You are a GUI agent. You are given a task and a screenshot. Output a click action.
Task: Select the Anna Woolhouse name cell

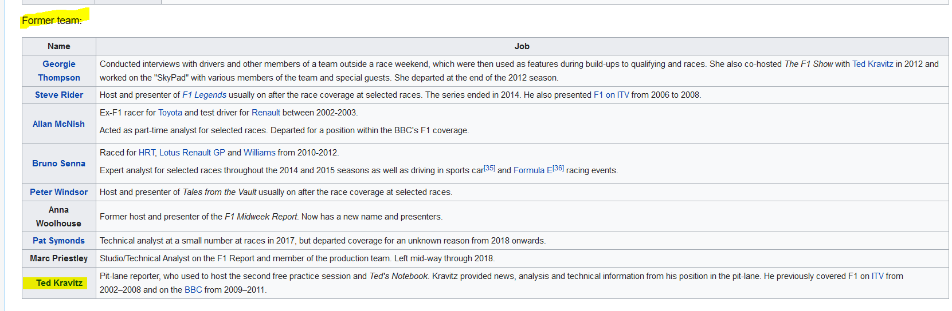(58, 217)
